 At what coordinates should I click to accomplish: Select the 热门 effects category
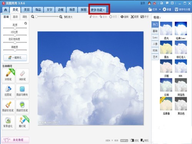(x=155, y=25)
